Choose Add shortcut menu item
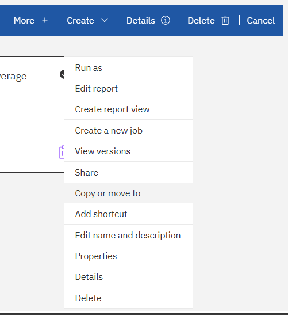 (x=128, y=214)
